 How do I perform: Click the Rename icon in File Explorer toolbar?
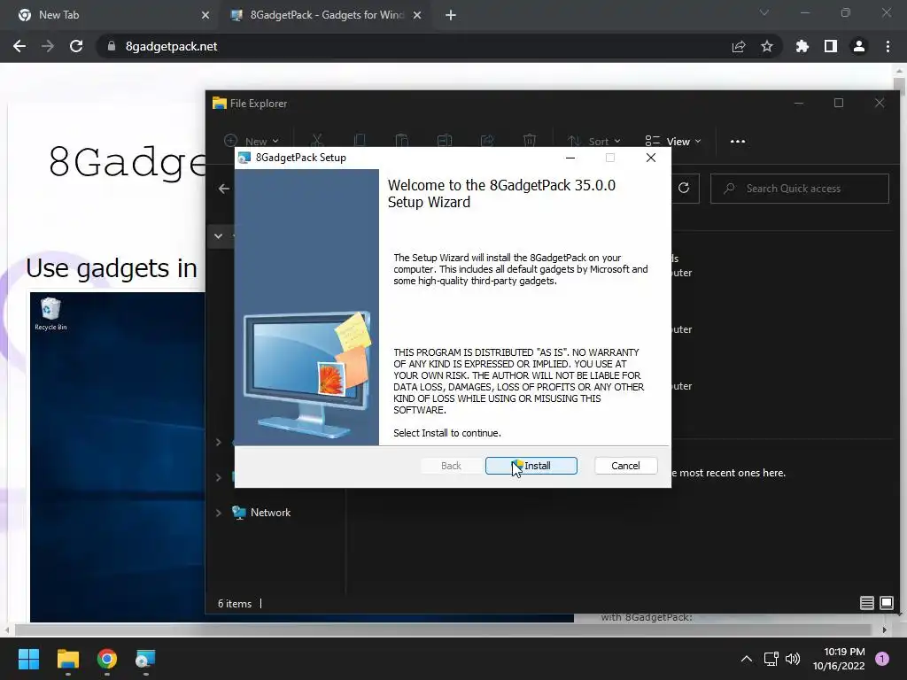(445, 141)
